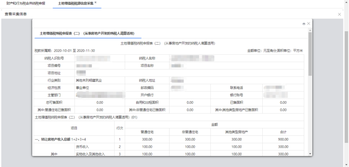This screenshot has height=167, width=349.
Task: Close the 土地增值税税源信息采集 tab
Action: (x=95, y=2)
